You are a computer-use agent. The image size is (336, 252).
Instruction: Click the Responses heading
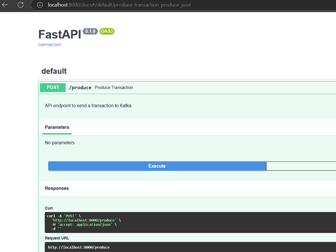pyautogui.click(x=57, y=188)
